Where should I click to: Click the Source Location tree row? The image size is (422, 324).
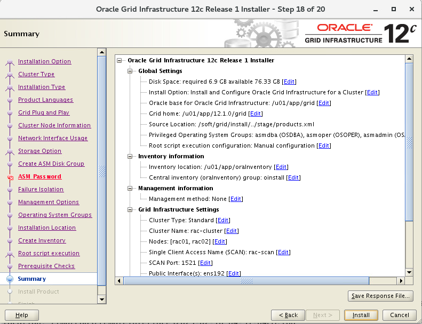[x=232, y=124]
